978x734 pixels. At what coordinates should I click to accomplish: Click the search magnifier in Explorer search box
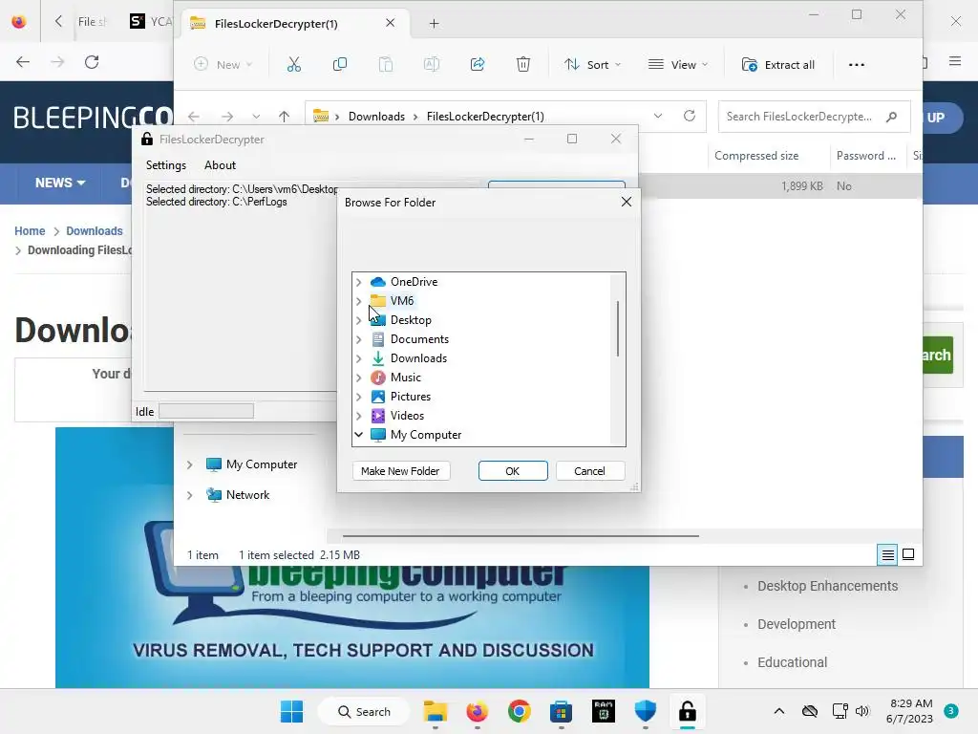(892, 117)
